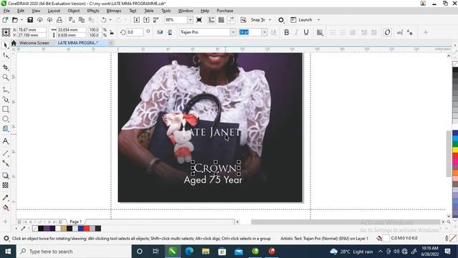
Task: Click the rotation angle field
Action: tap(135, 32)
